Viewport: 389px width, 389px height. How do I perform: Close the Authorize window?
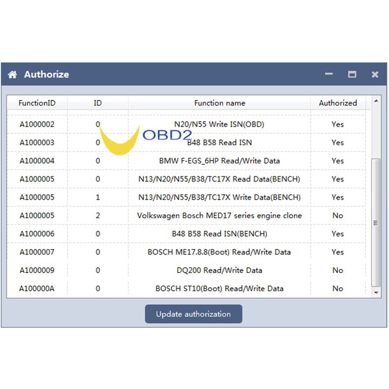(375, 74)
